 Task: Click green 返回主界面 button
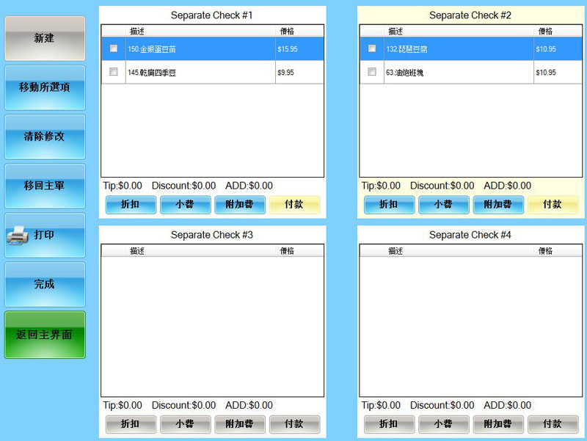coord(44,335)
